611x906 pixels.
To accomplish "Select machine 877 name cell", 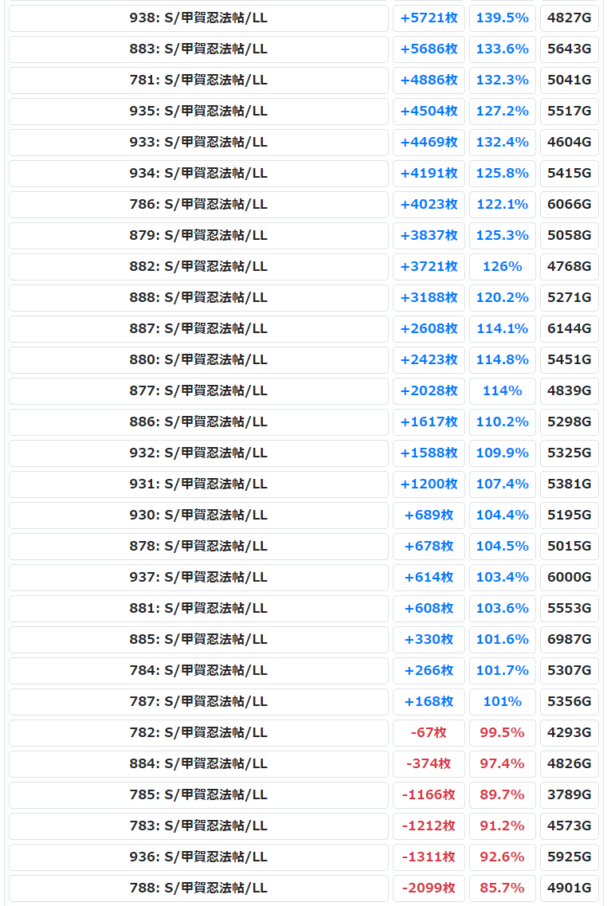I will click(x=198, y=391).
